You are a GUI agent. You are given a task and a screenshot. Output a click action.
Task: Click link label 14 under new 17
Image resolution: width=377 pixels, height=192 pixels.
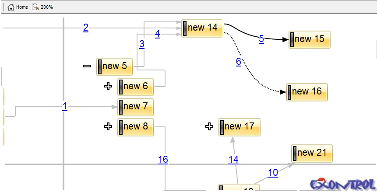click(x=233, y=160)
